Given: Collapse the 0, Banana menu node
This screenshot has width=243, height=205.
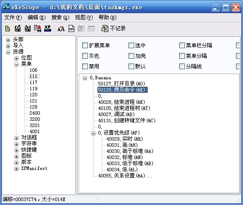Looking at the screenshot, I should click(x=85, y=78).
